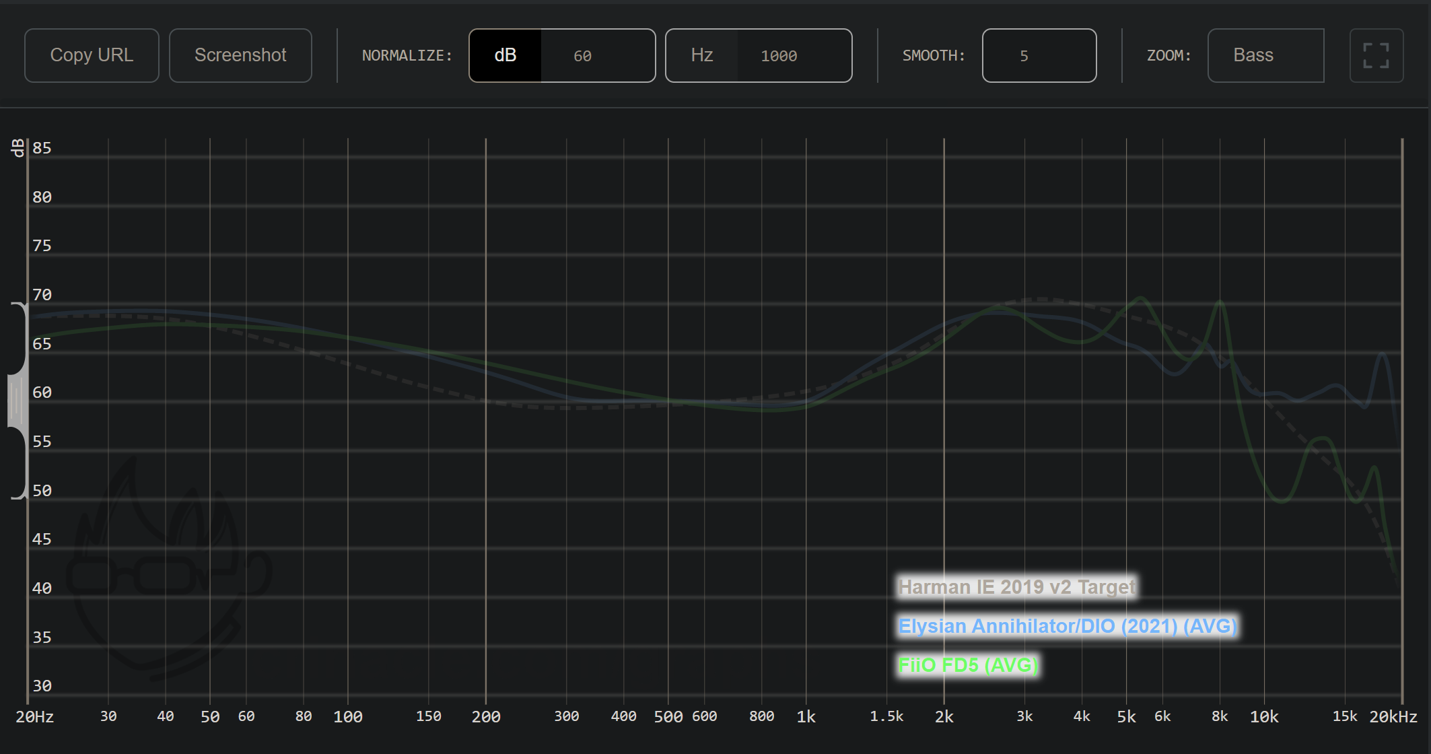Edit the Smooth value field
The image size is (1431, 754).
pos(1039,55)
